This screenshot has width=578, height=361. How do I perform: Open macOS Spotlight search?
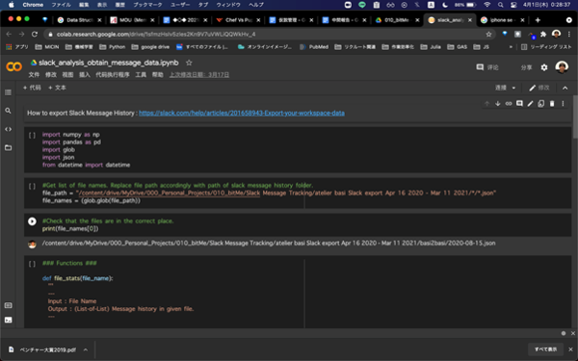click(x=500, y=5)
